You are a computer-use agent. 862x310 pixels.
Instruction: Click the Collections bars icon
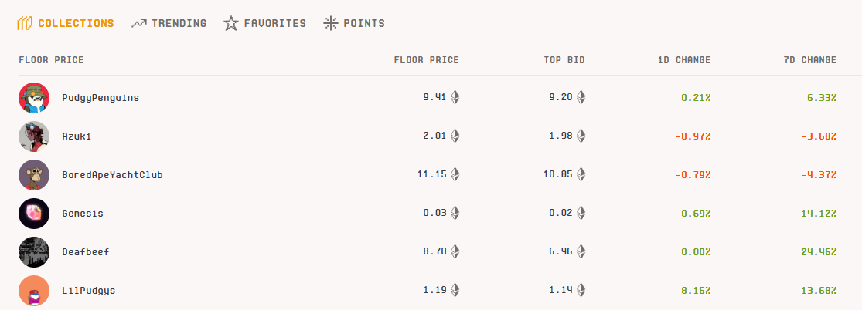[x=26, y=24]
